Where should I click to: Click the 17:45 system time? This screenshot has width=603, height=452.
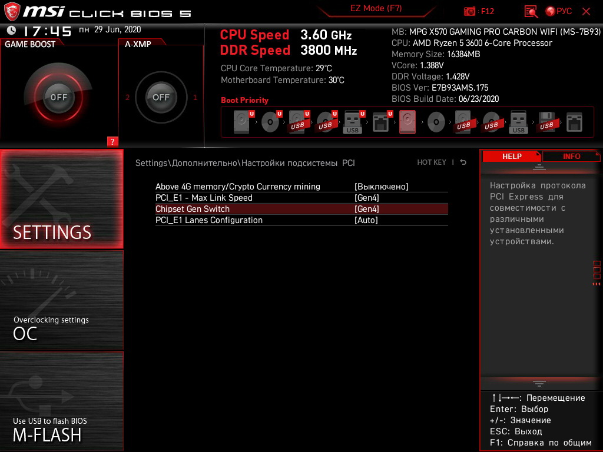[x=47, y=31]
